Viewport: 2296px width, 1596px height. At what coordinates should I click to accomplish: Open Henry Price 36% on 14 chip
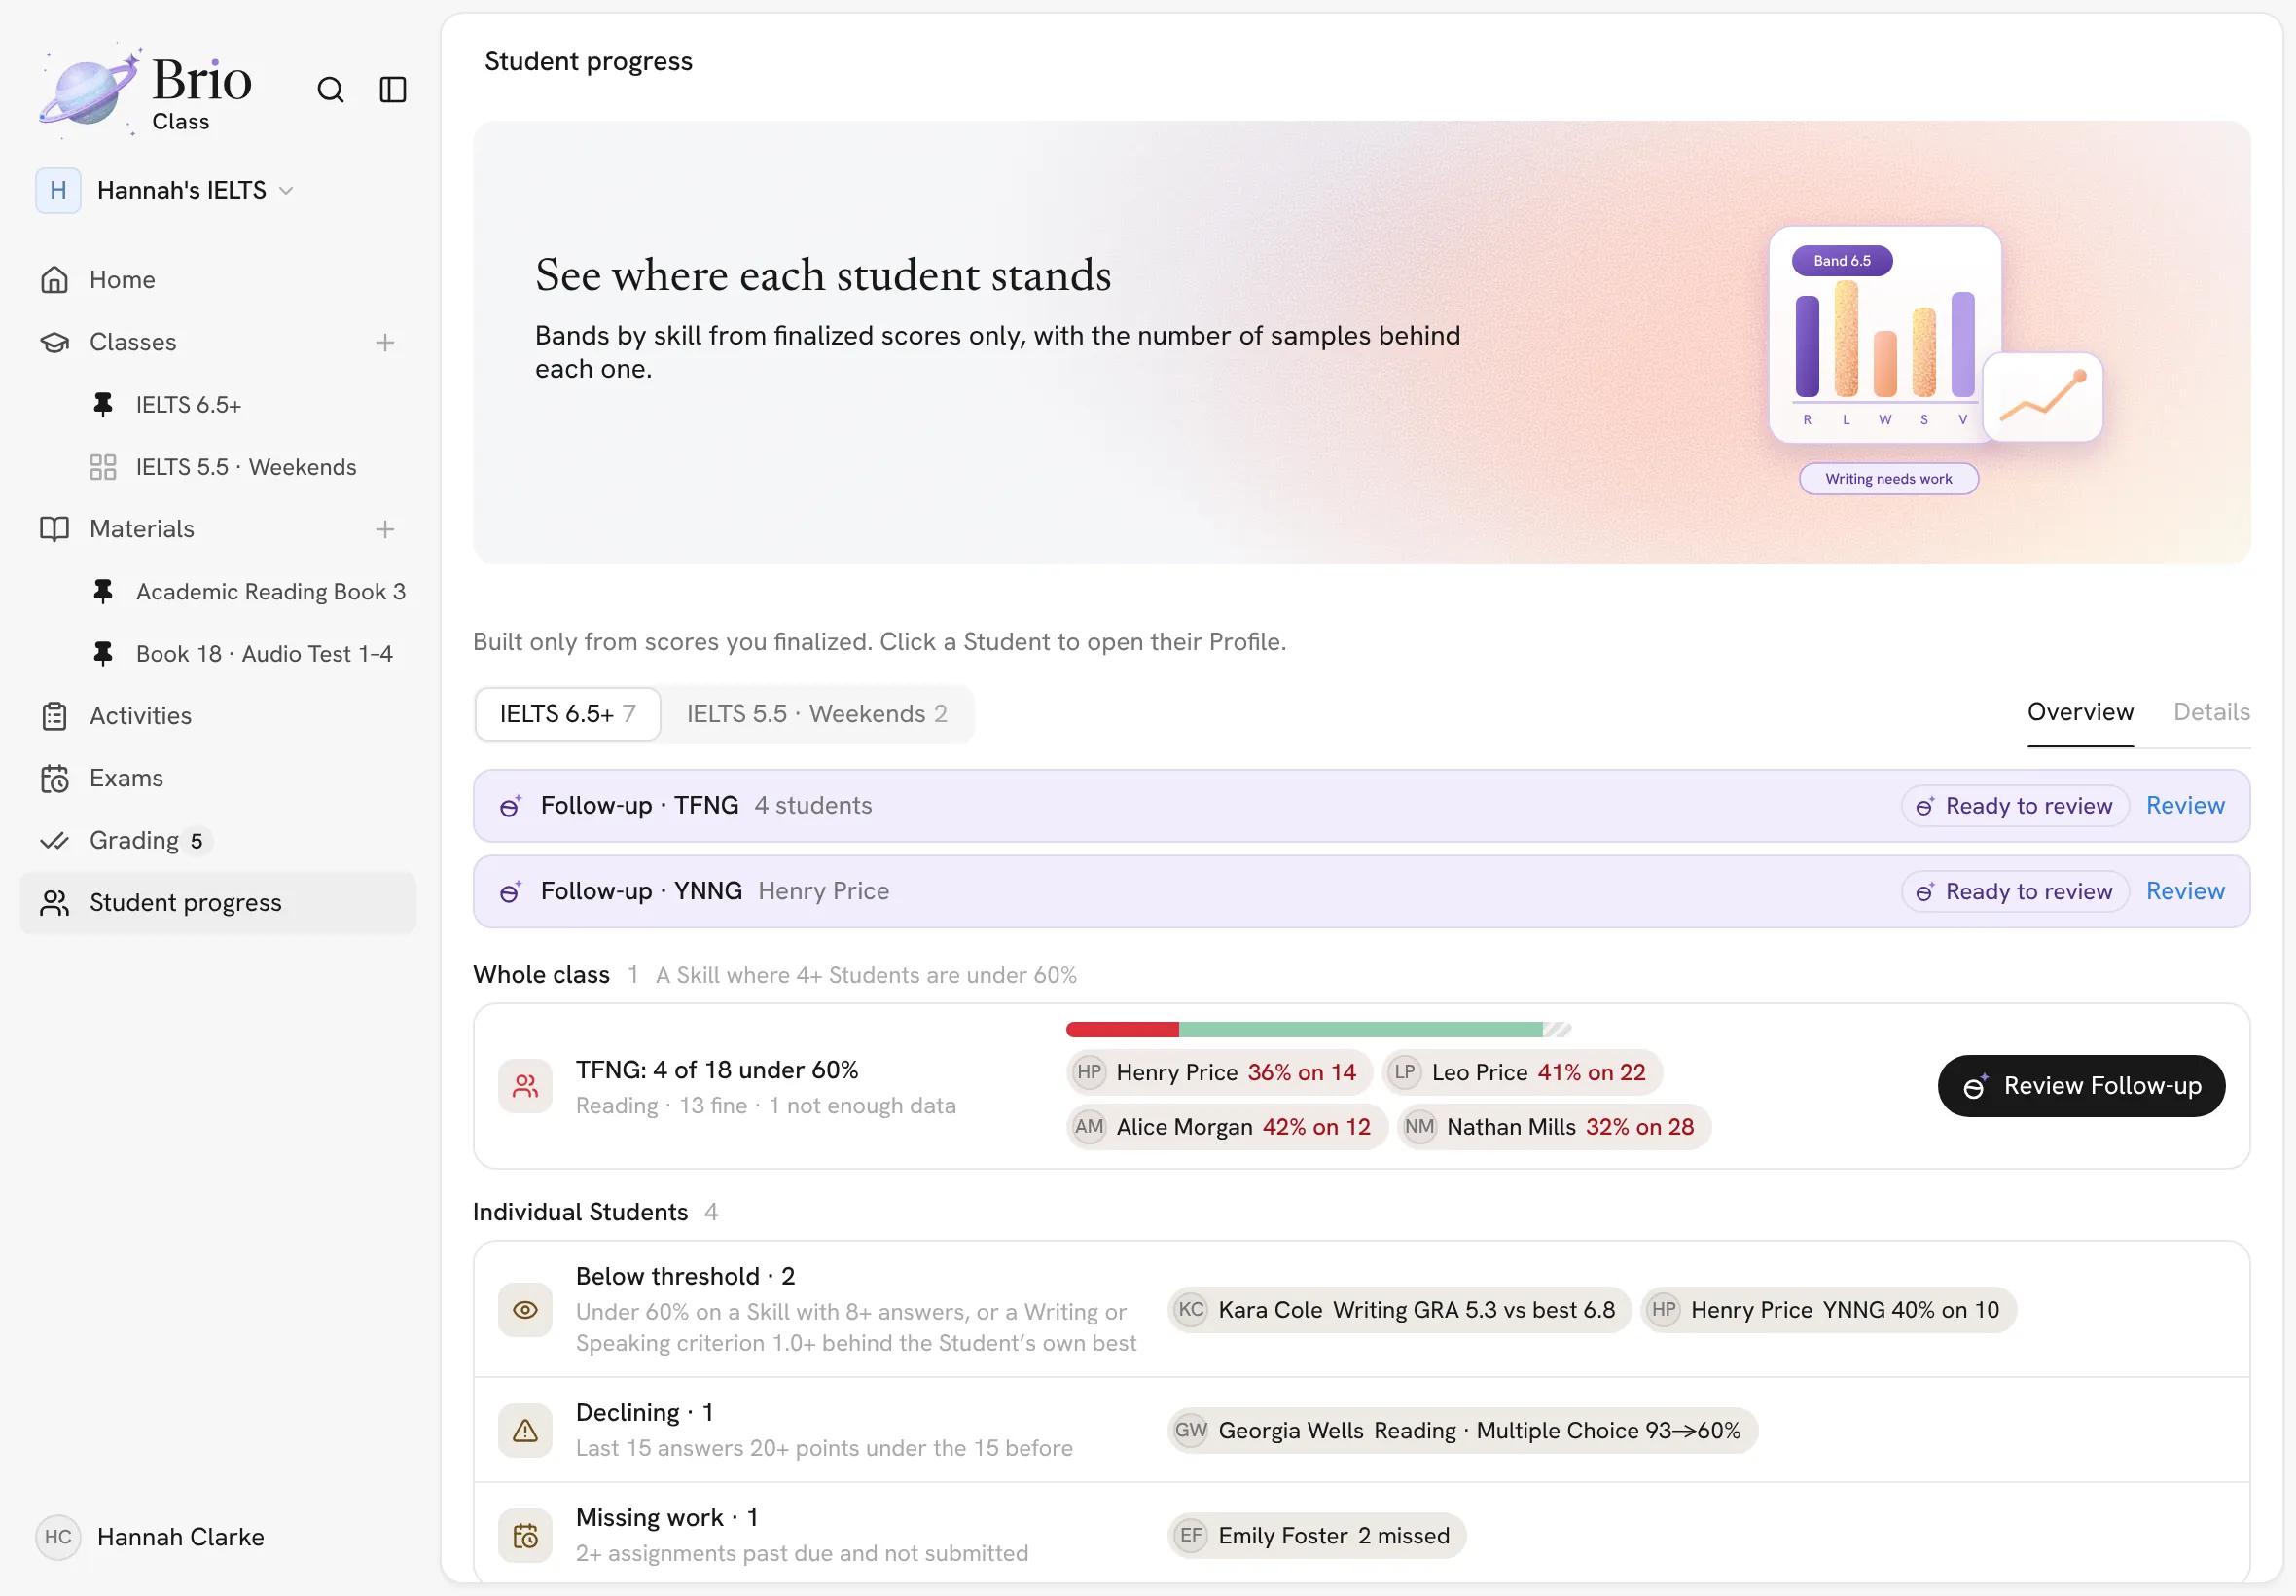pos(1219,1073)
